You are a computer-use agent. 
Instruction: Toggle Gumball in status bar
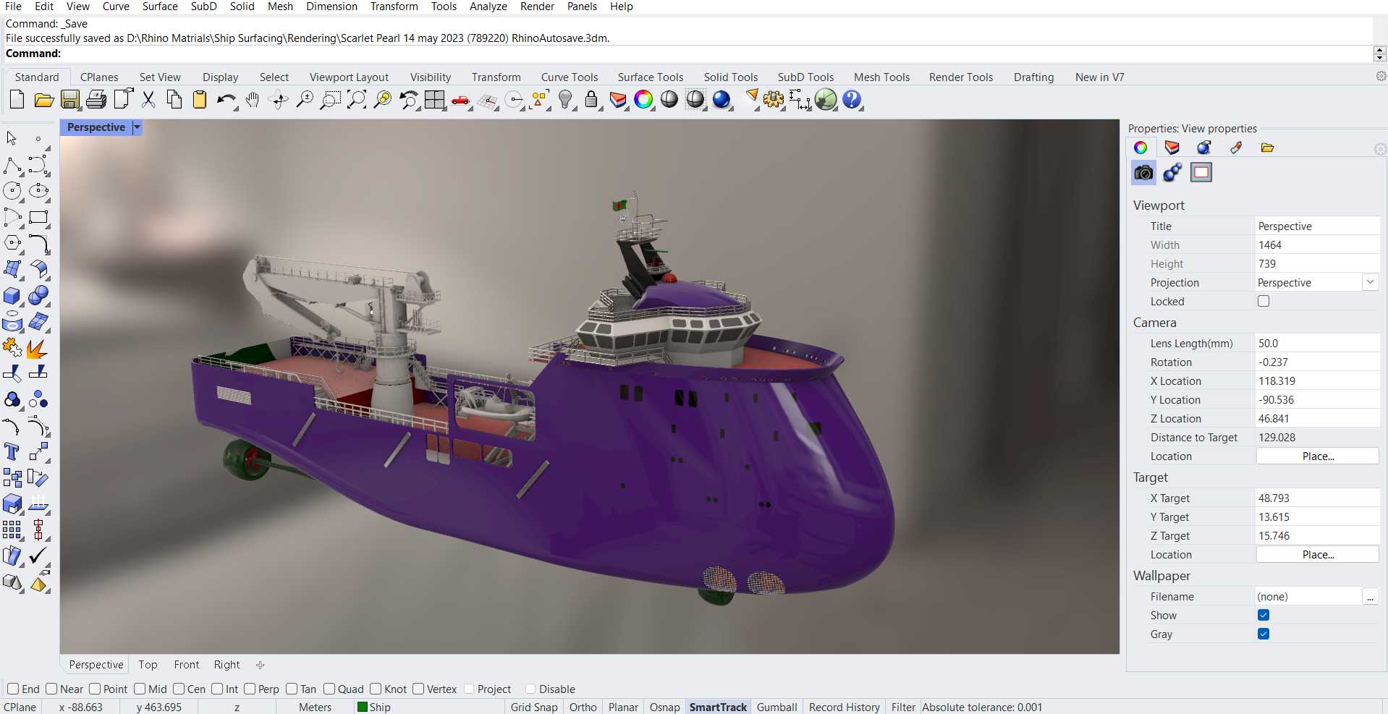[x=776, y=707]
